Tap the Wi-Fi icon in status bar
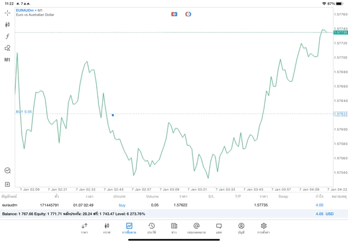 324,4
